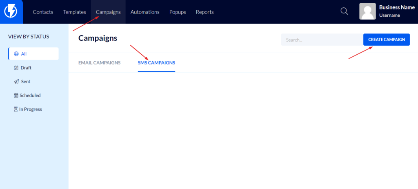
Task: Click the Campaigns page heading
Action: point(98,38)
